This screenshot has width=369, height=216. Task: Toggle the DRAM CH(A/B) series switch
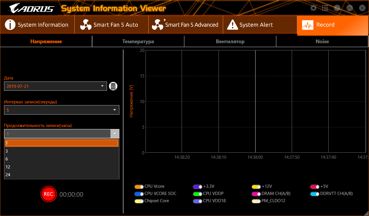256,194
